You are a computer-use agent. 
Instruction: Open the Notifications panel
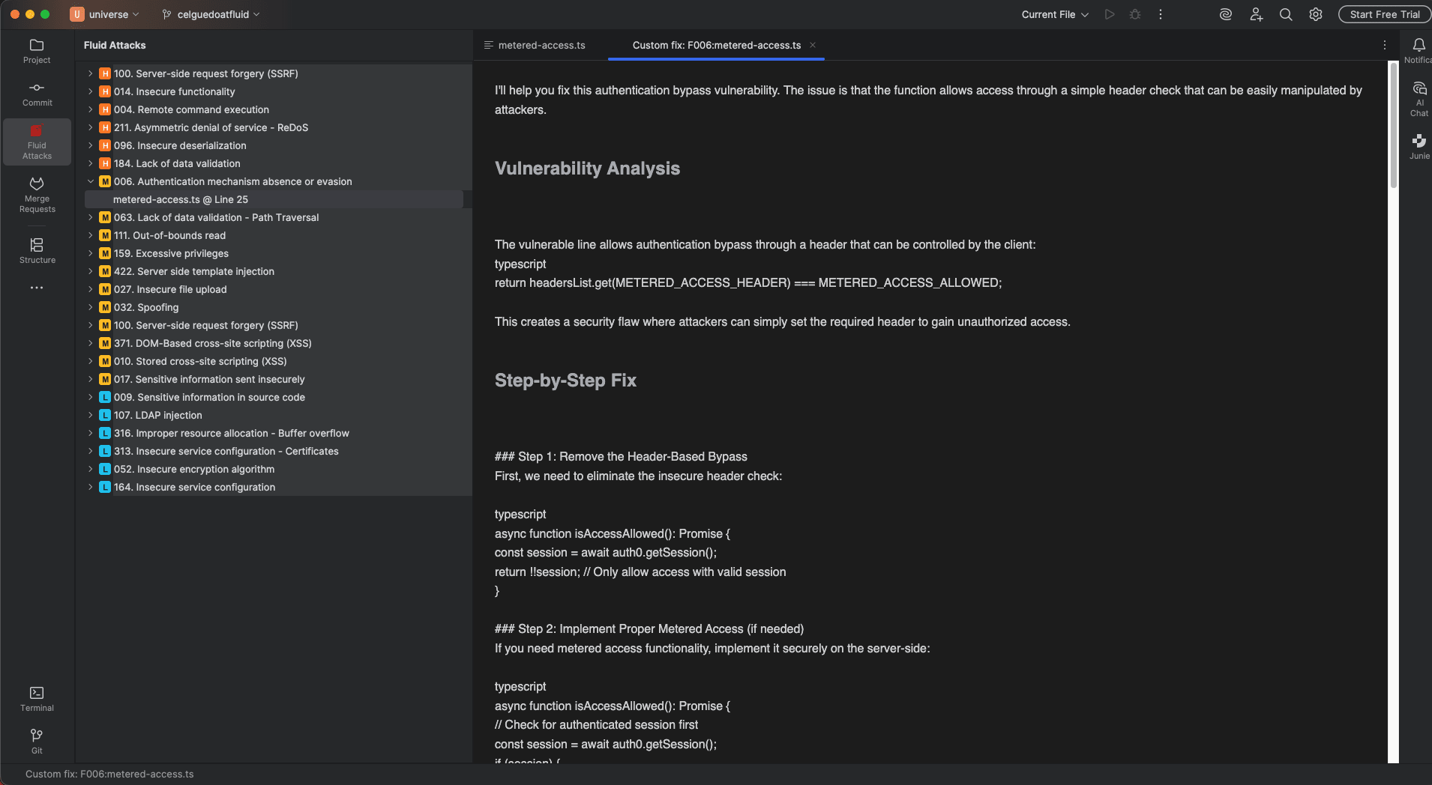click(1419, 51)
